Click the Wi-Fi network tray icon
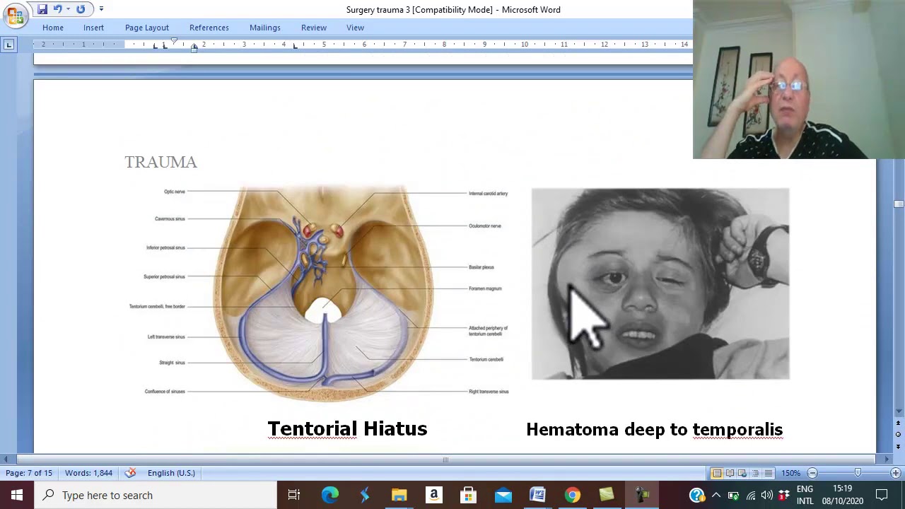The image size is (905, 509). click(x=750, y=496)
